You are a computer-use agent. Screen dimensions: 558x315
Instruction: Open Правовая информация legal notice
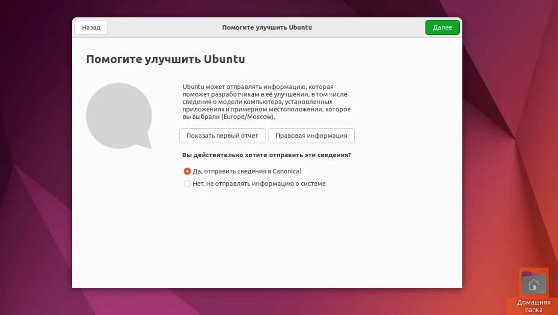tap(311, 136)
